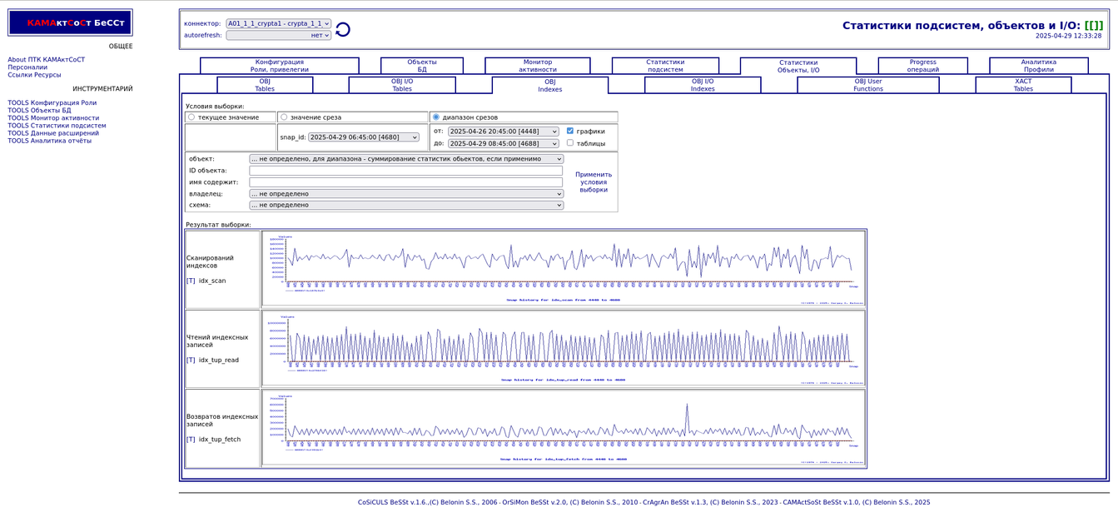Open the idx_tup_fetch history graph
Viewport: 1118px width, 522px height.
564,427
